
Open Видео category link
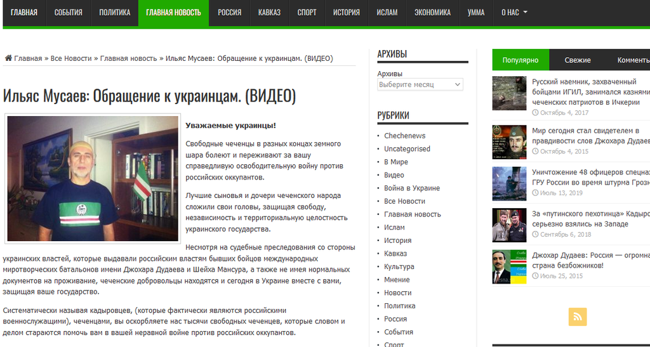click(x=394, y=175)
